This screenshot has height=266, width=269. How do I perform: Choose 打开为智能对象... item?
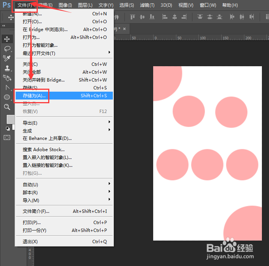[x=64, y=45]
